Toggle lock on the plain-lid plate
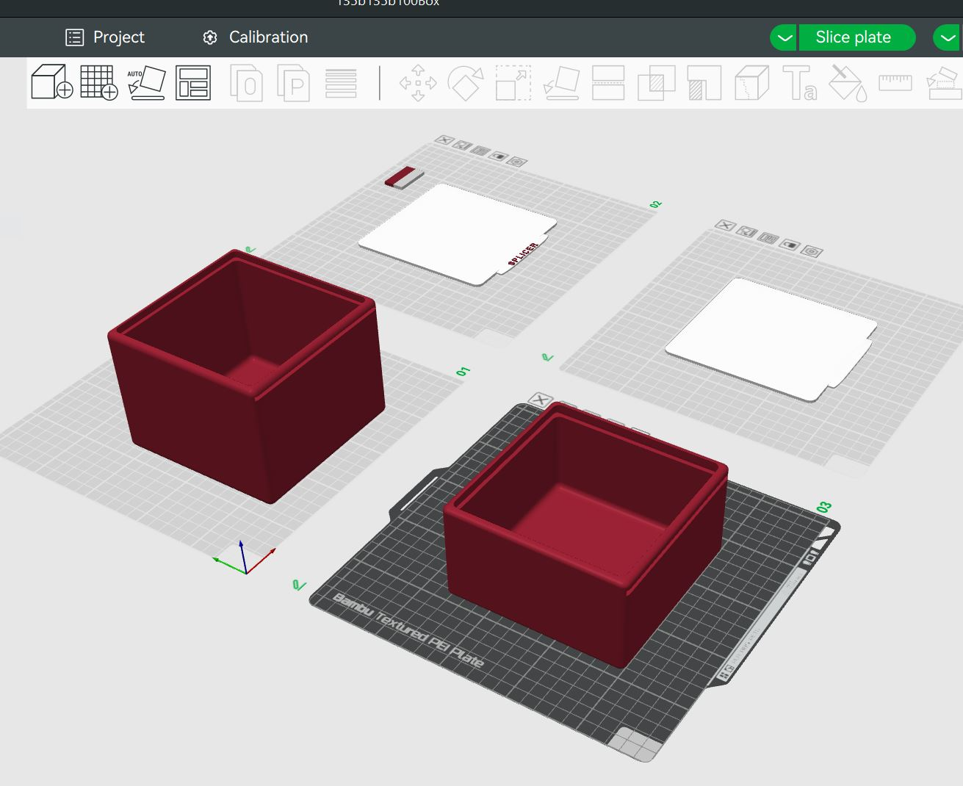This screenshot has width=963, height=786. pyautogui.click(x=790, y=245)
